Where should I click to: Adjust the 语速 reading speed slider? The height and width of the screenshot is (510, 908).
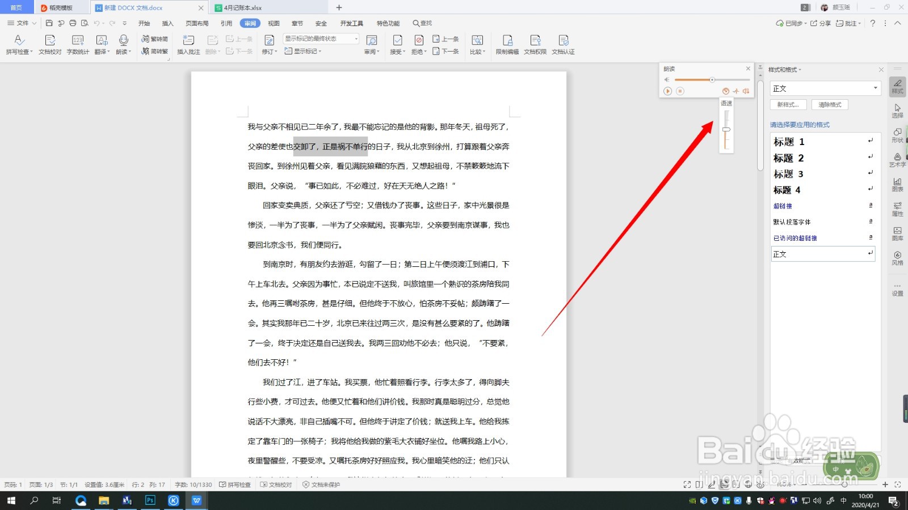click(x=726, y=130)
